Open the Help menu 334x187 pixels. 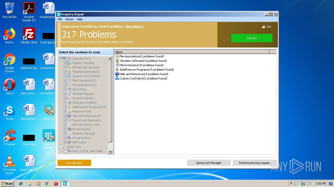coord(80,19)
